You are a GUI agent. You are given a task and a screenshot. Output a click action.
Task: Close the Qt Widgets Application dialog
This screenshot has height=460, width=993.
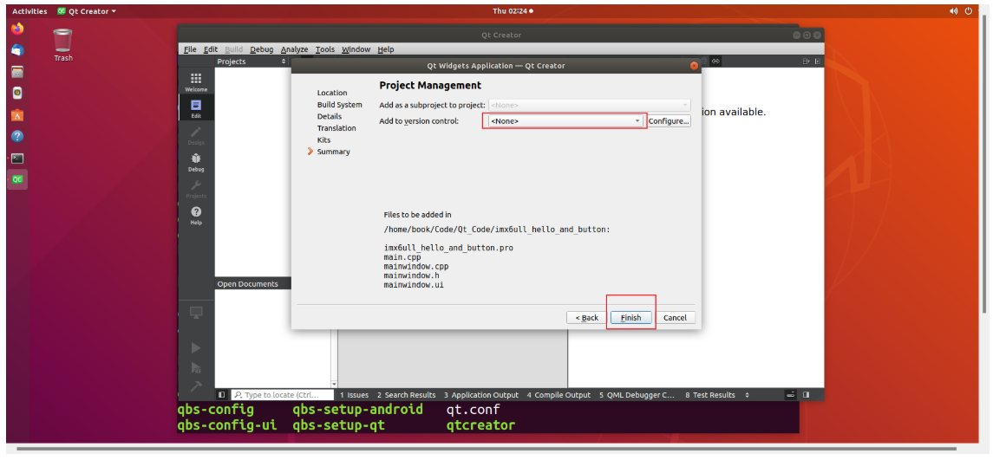pyautogui.click(x=694, y=65)
